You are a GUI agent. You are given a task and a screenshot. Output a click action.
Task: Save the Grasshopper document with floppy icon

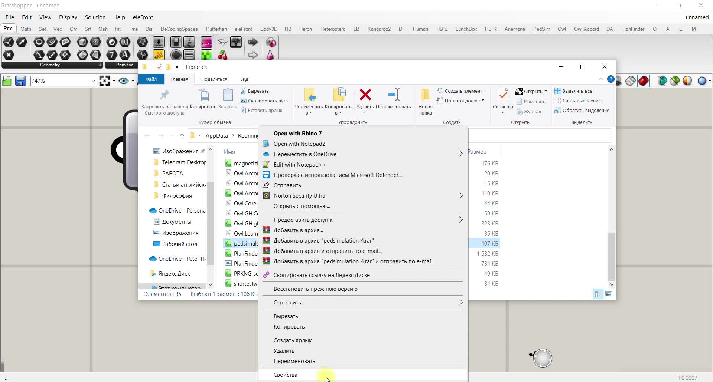(x=20, y=80)
